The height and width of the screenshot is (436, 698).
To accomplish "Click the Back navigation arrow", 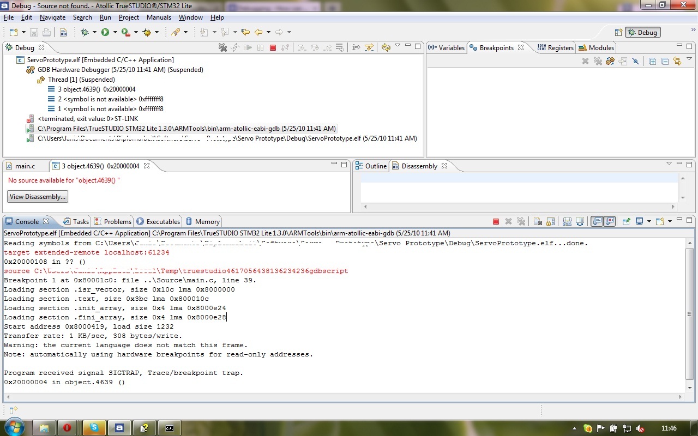I will point(258,32).
